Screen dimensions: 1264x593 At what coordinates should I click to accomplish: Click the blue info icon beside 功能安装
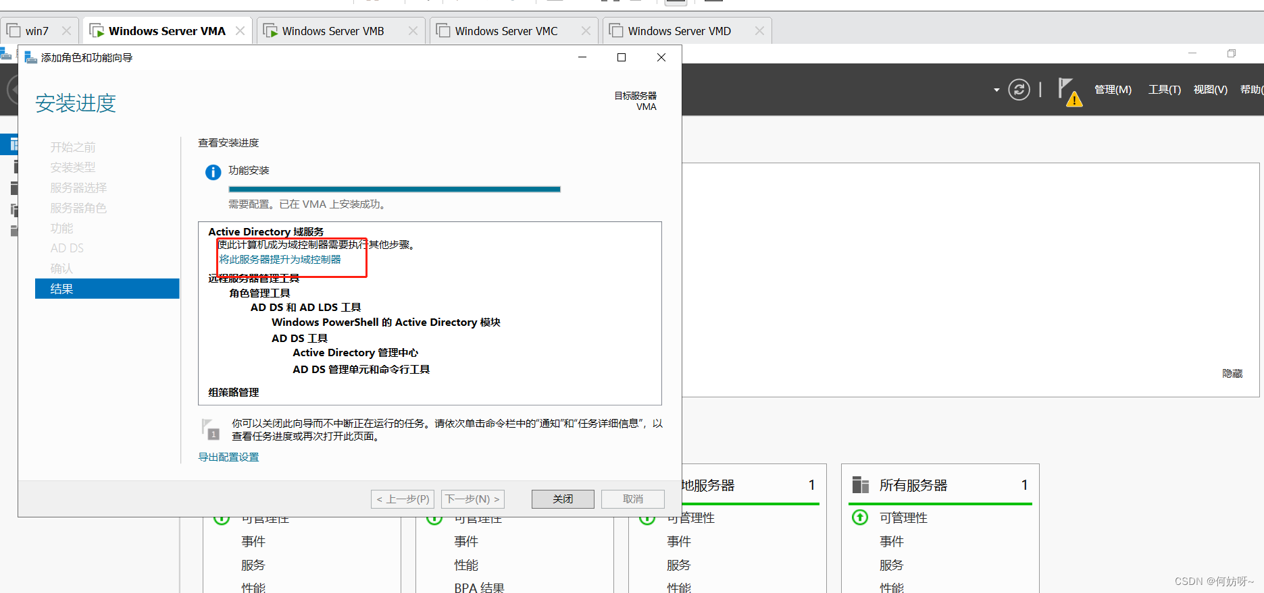tap(213, 172)
